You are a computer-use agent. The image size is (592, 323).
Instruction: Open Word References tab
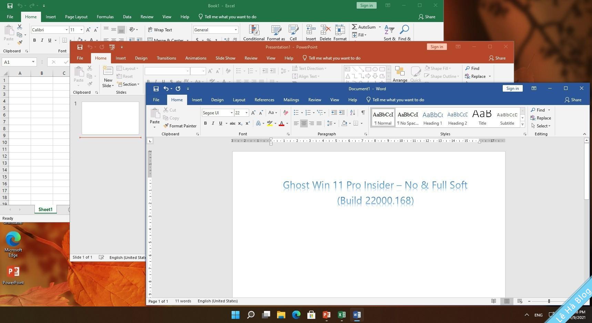pos(264,100)
